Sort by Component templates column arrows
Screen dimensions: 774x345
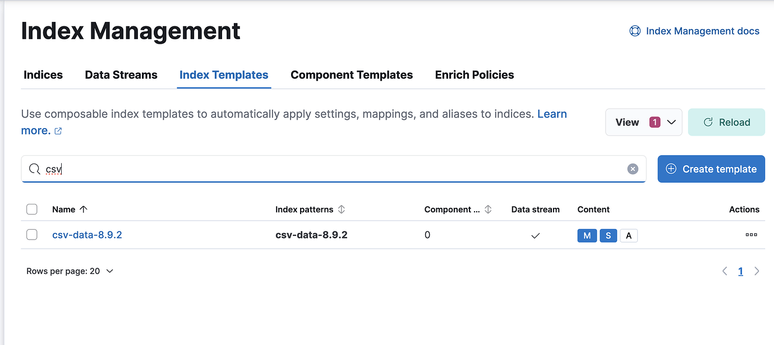pyautogui.click(x=488, y=209)
